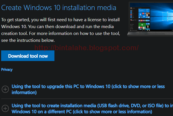Image resolution: width=173 pixels, height=116 pixels.
Task: Click the green Xbox tile in laptop image
Action: (x=142, y=25)
